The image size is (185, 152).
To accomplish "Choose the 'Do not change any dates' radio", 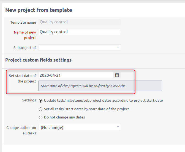I will 41,117.
